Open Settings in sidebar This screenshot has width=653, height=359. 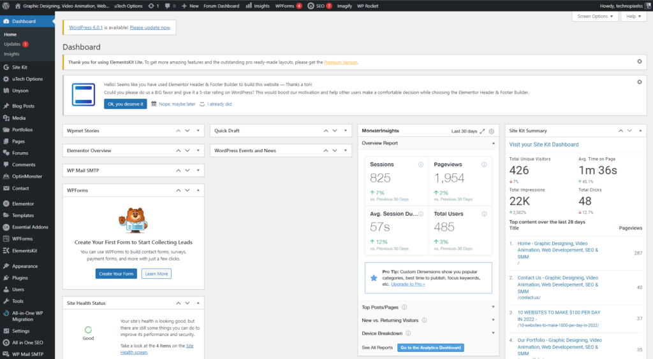pyautogui.click(x=21, y=331)
